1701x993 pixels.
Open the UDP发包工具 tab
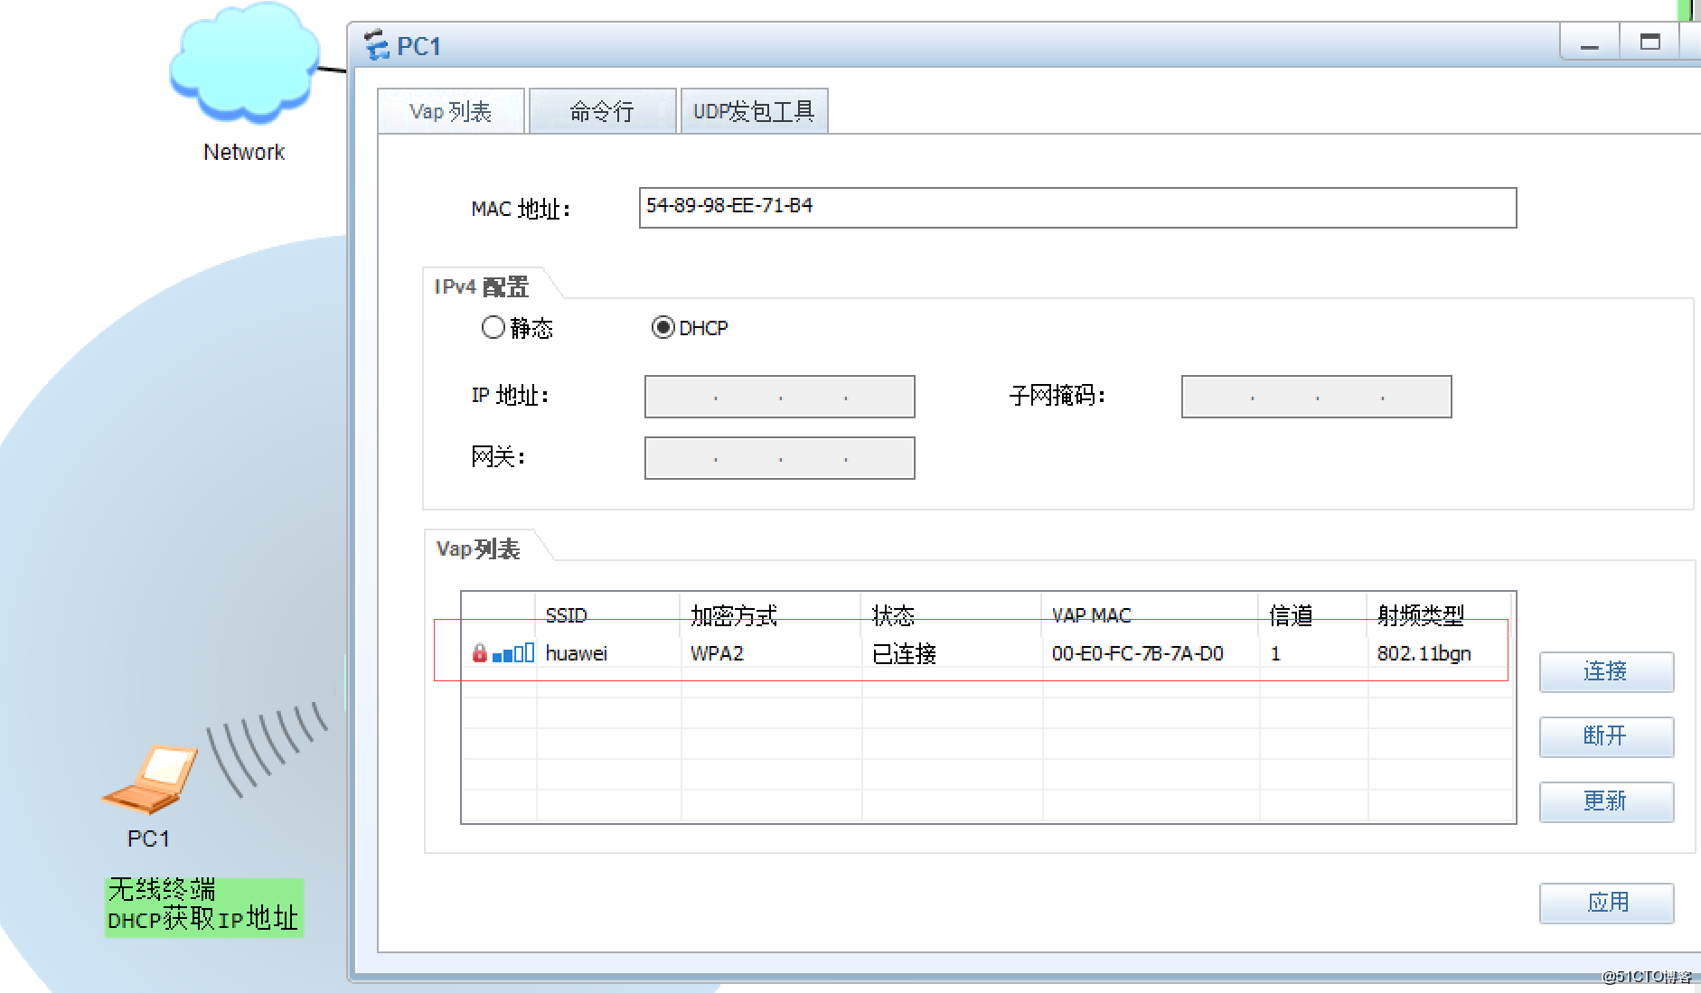754,111
